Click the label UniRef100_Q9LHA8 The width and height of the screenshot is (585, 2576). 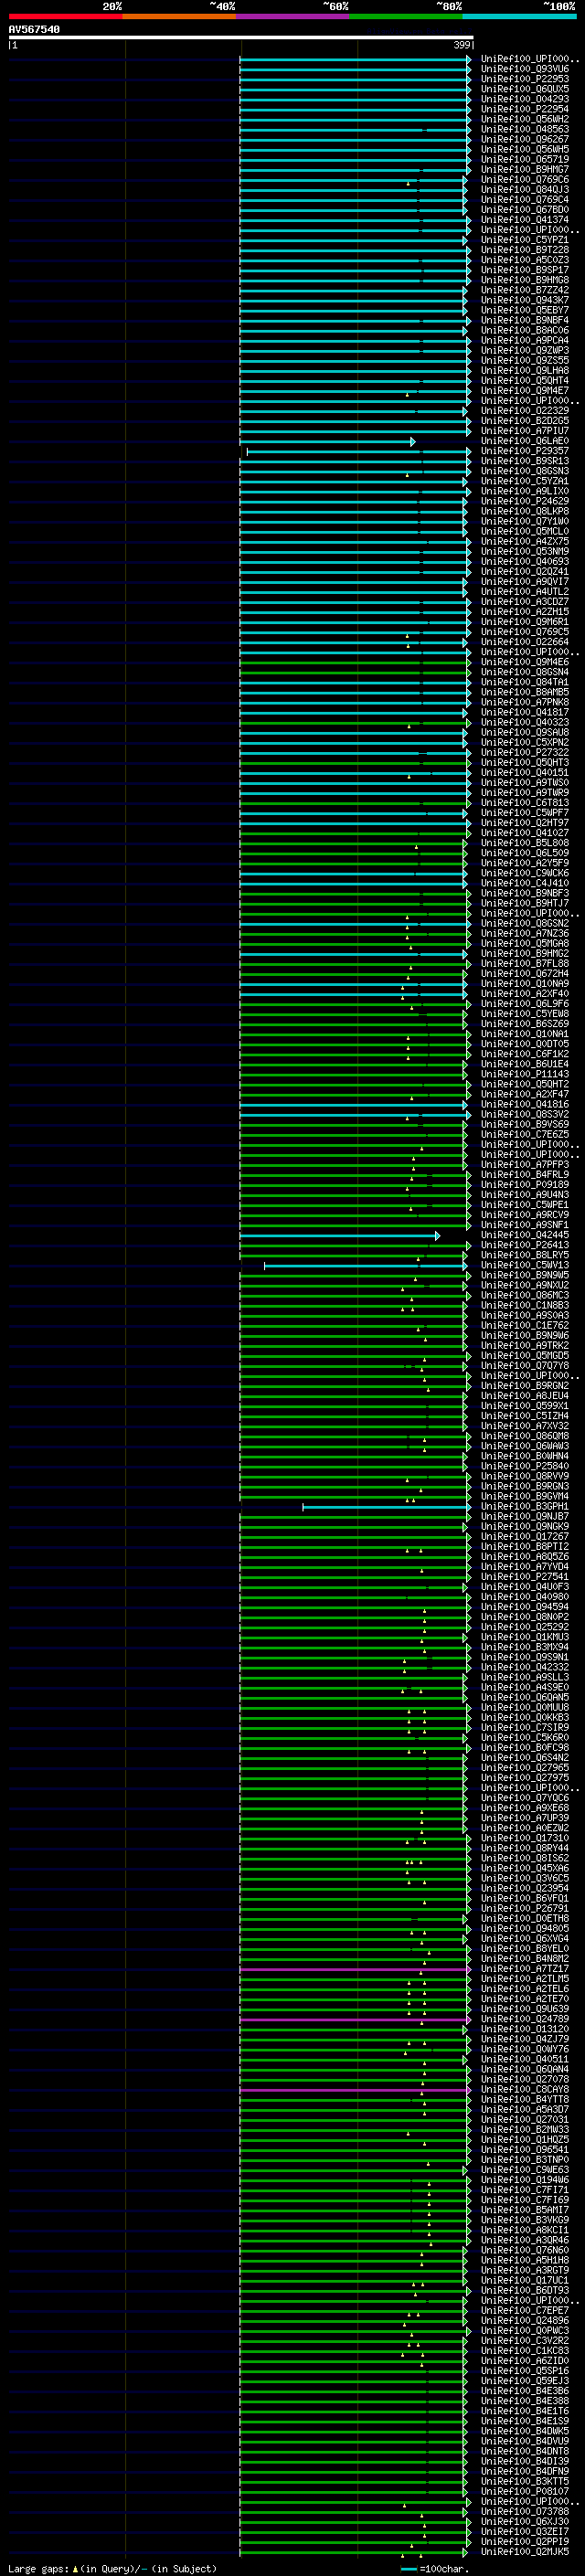tap(524, 370)
